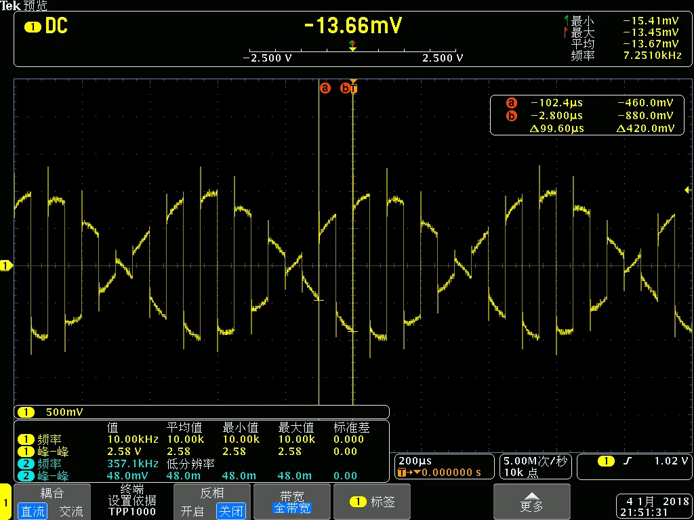
Task: Click channel 1 badge next to DC readout
Action: tap(32, 28)
